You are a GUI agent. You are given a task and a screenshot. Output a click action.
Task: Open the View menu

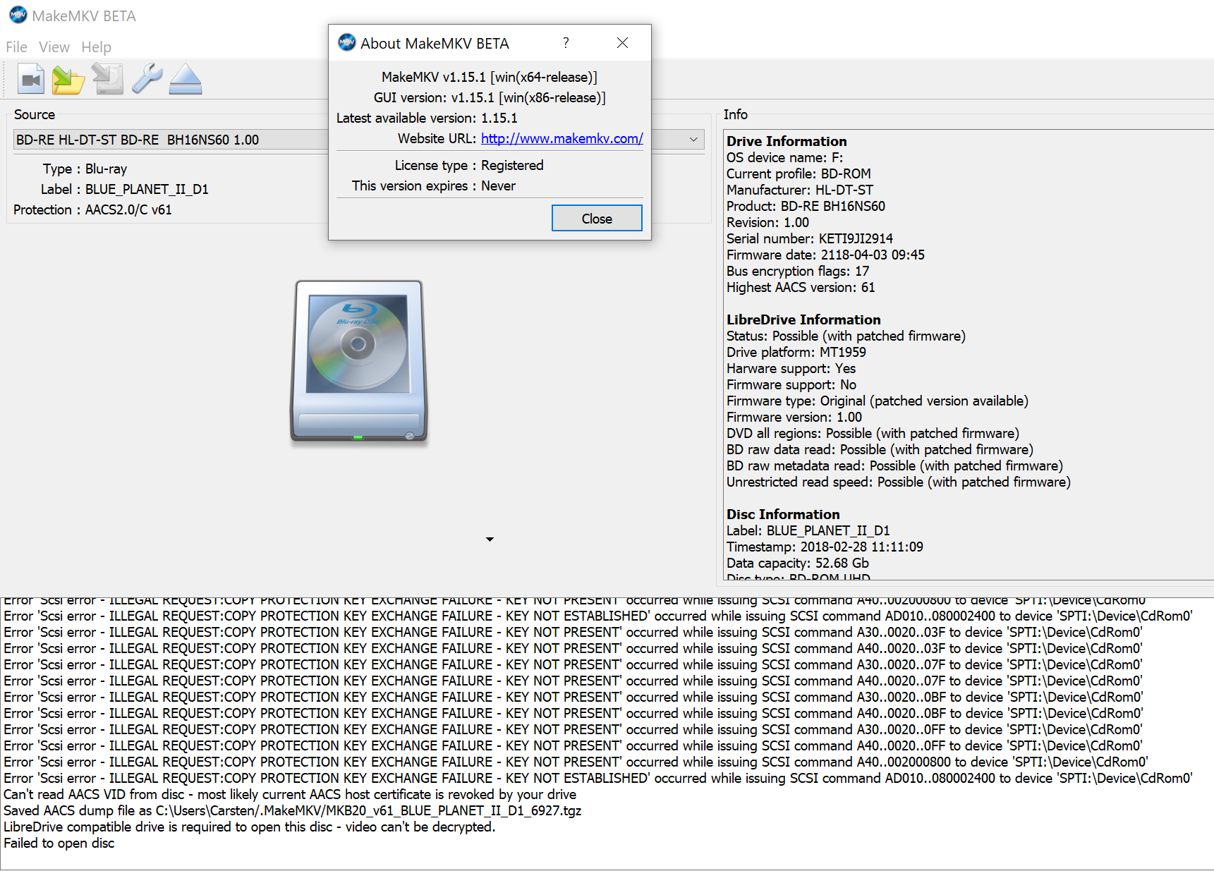point(54,47)
